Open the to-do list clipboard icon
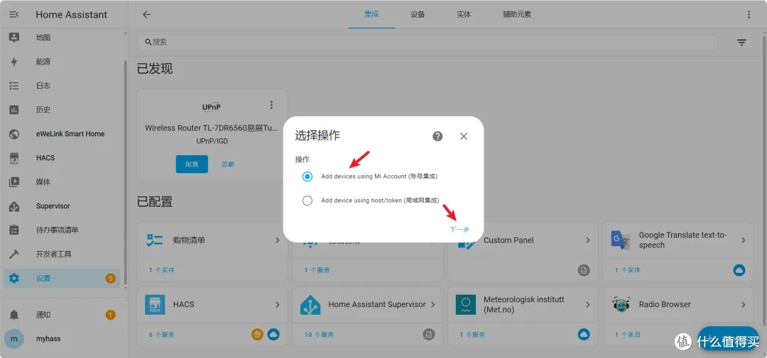 point(14,230)
